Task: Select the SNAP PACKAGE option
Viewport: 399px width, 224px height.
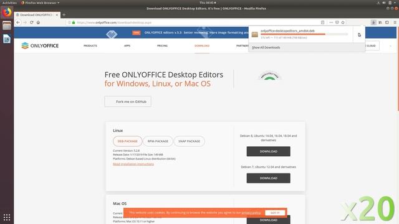Action: [x=189, y=141]
